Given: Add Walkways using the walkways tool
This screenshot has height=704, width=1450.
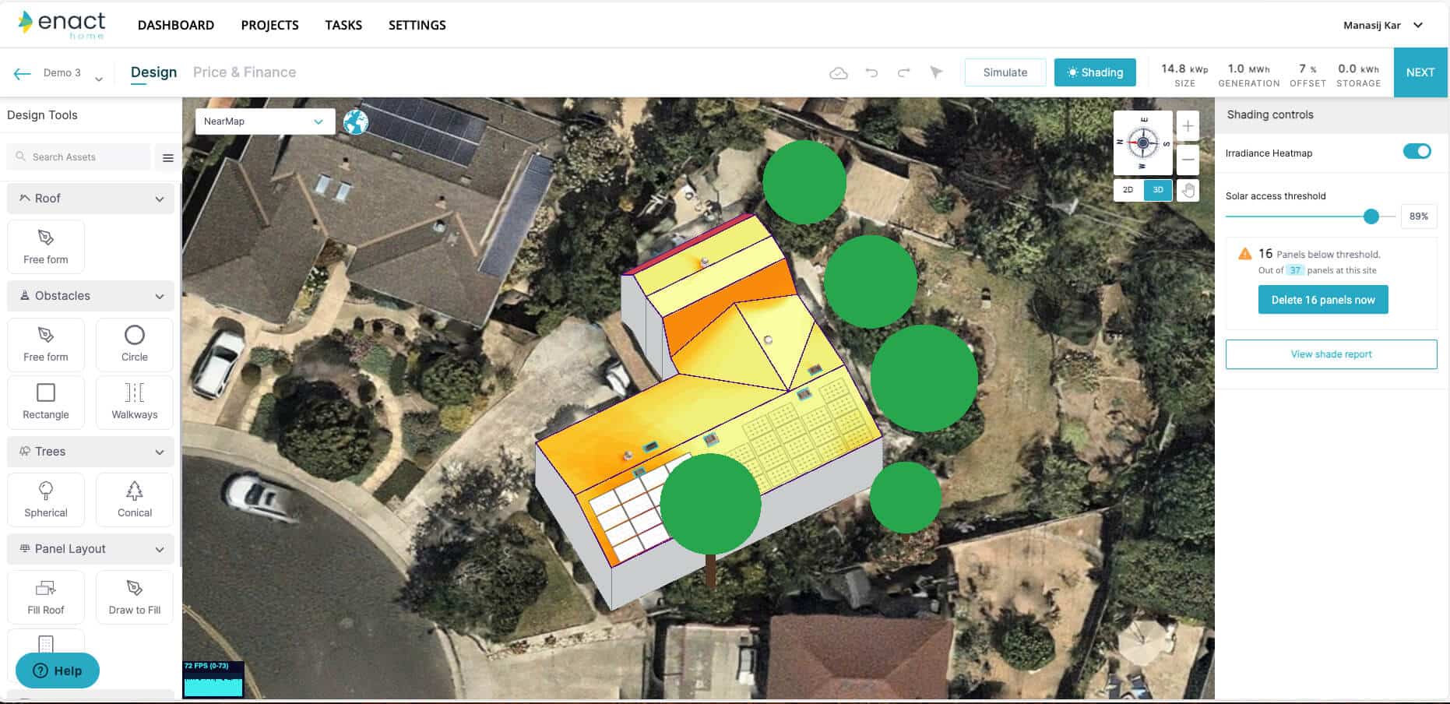Looking at the screenshot, I should [134, 401].
